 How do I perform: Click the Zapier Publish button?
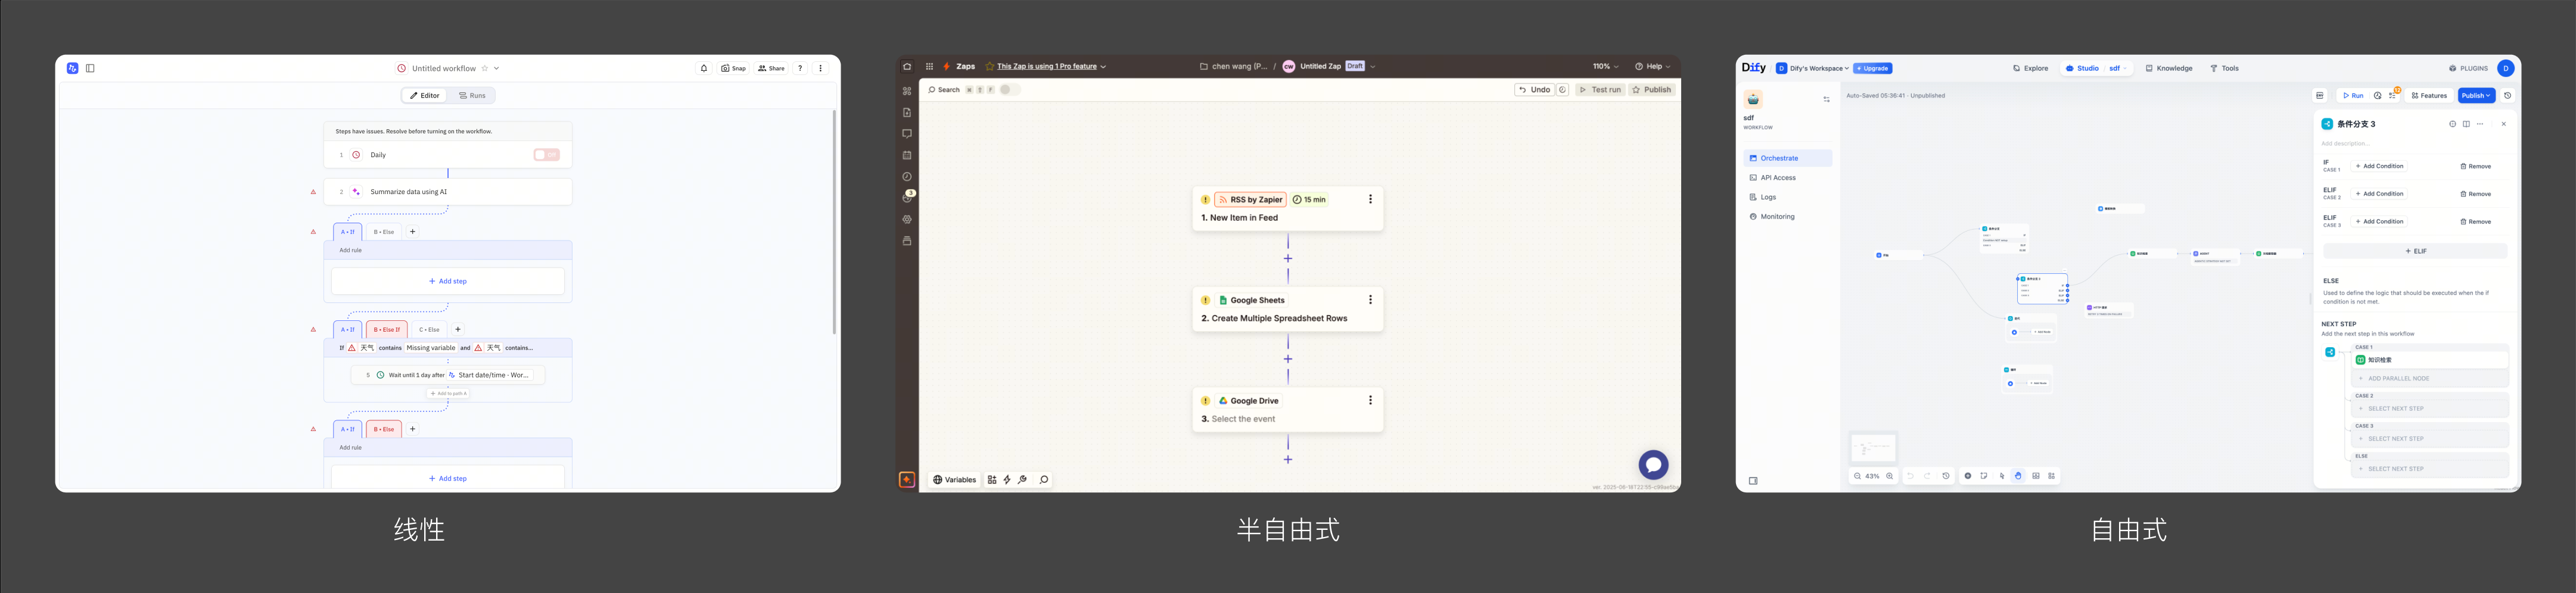[1652, 89]
